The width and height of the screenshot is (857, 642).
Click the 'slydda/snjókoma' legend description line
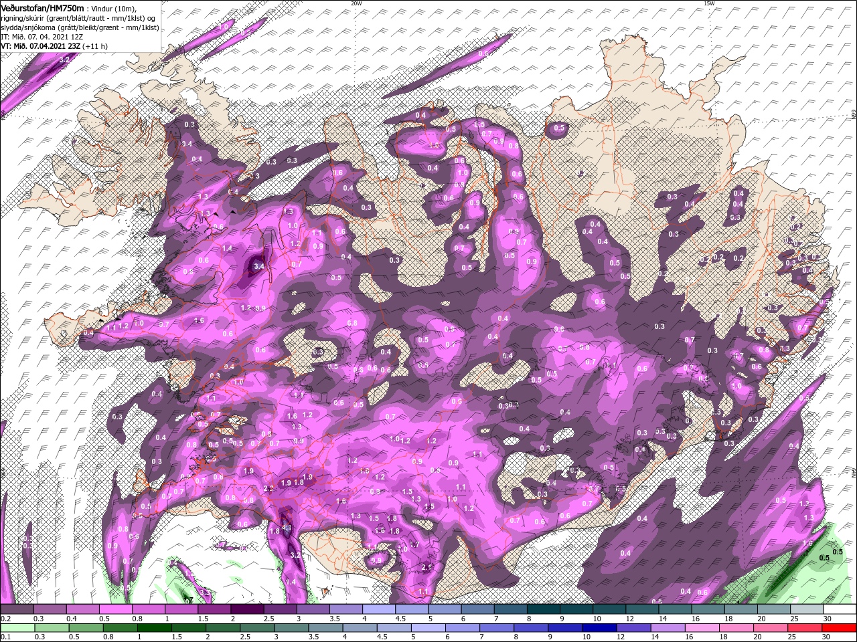80,27
